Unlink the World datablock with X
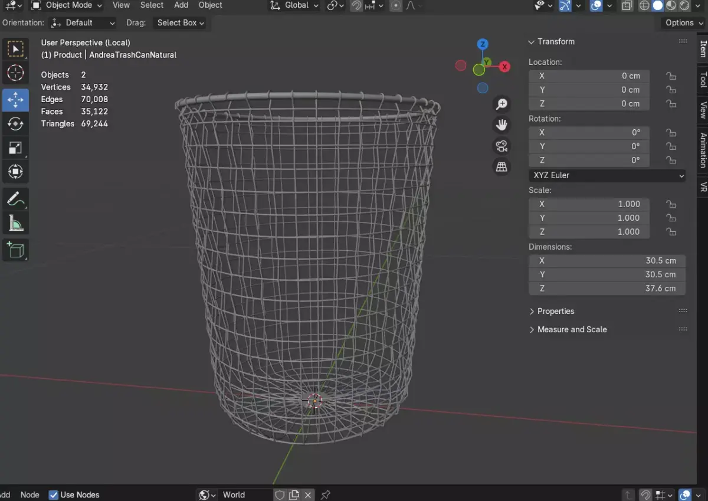The image size is (708, 501). point(307,495)
